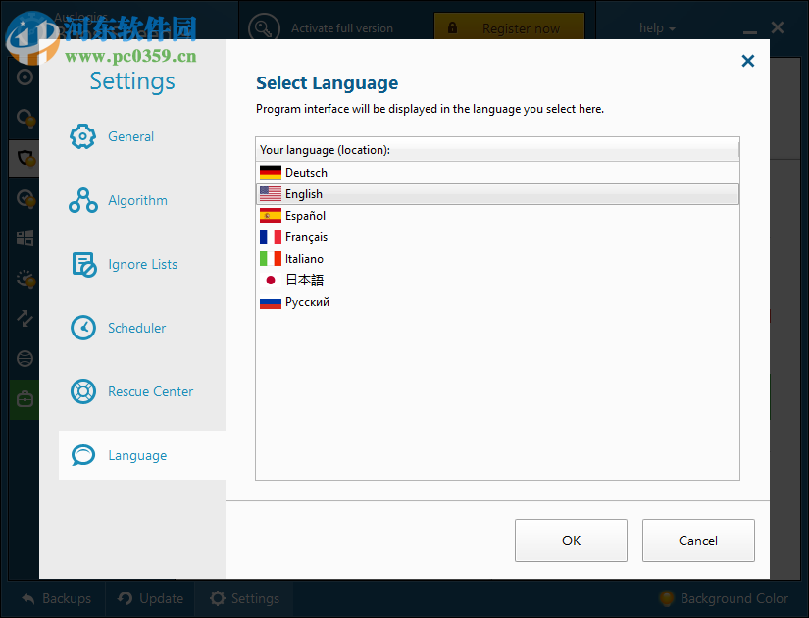Click Settings in the bottom bar
Viewport: 809px width, 618px height.
[244, 599]
